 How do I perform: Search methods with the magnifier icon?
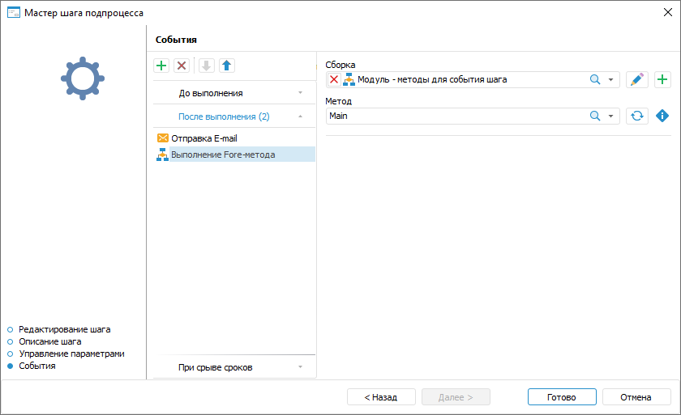point(594,116)
